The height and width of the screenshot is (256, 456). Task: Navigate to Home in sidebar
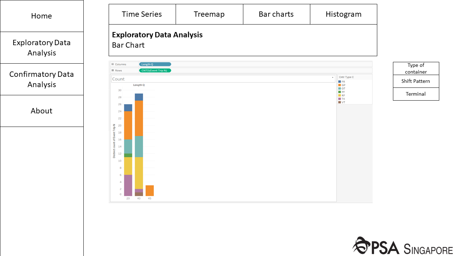pos(42,16)
